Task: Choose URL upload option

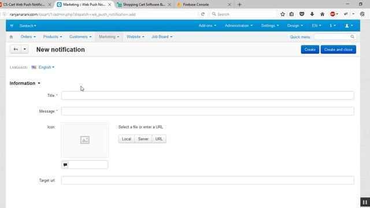Action: pos(159,139)
